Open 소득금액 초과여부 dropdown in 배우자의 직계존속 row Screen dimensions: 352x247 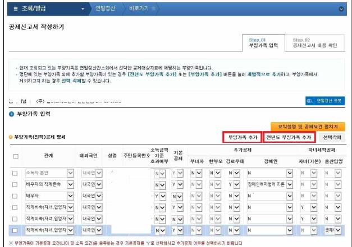(x=160, y=185)
